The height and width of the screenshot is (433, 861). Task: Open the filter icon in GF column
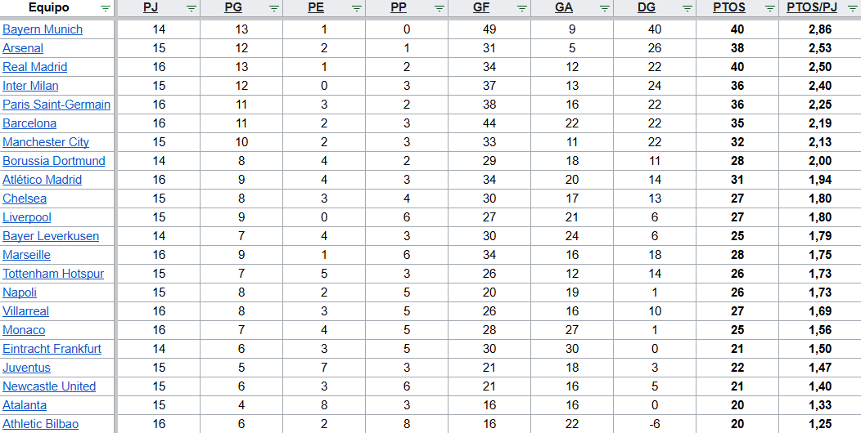coord(522,8)
